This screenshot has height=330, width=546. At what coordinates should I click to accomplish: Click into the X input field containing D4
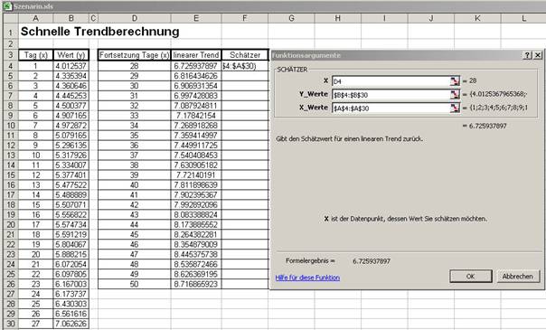391,81
